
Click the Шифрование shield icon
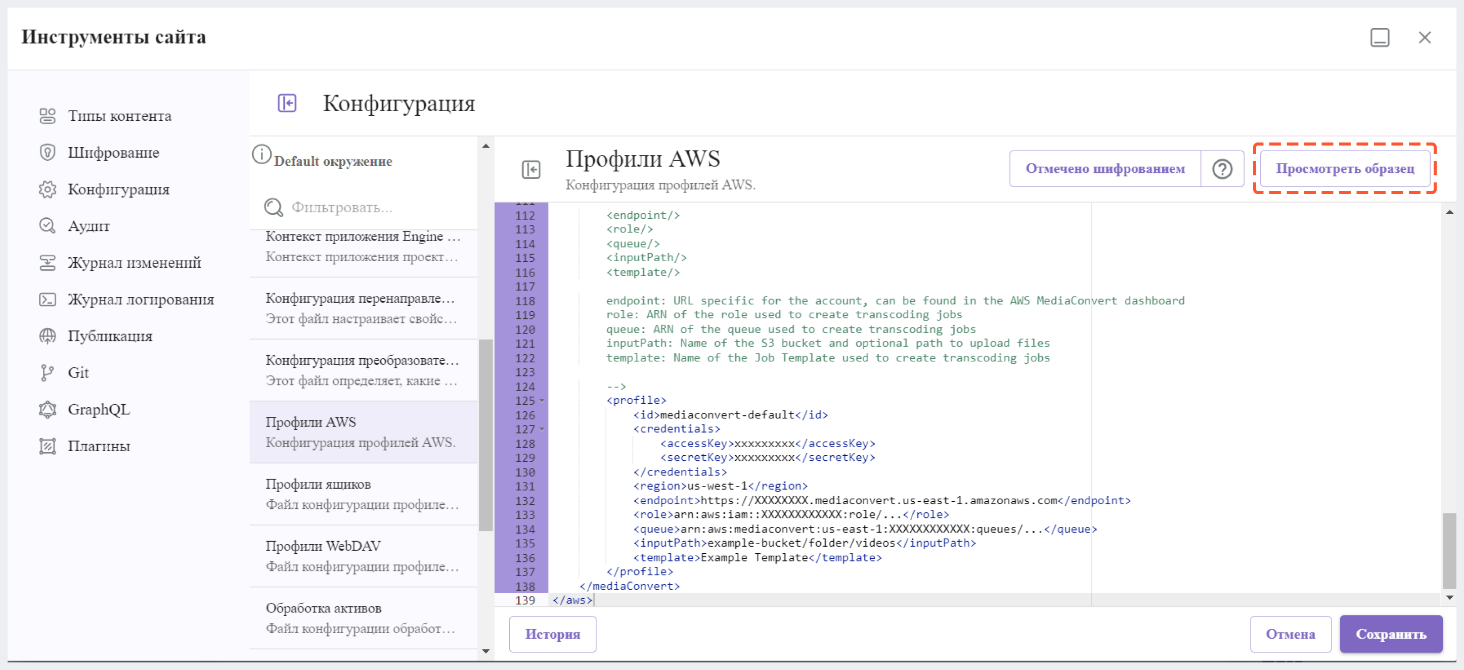[47, 152]
